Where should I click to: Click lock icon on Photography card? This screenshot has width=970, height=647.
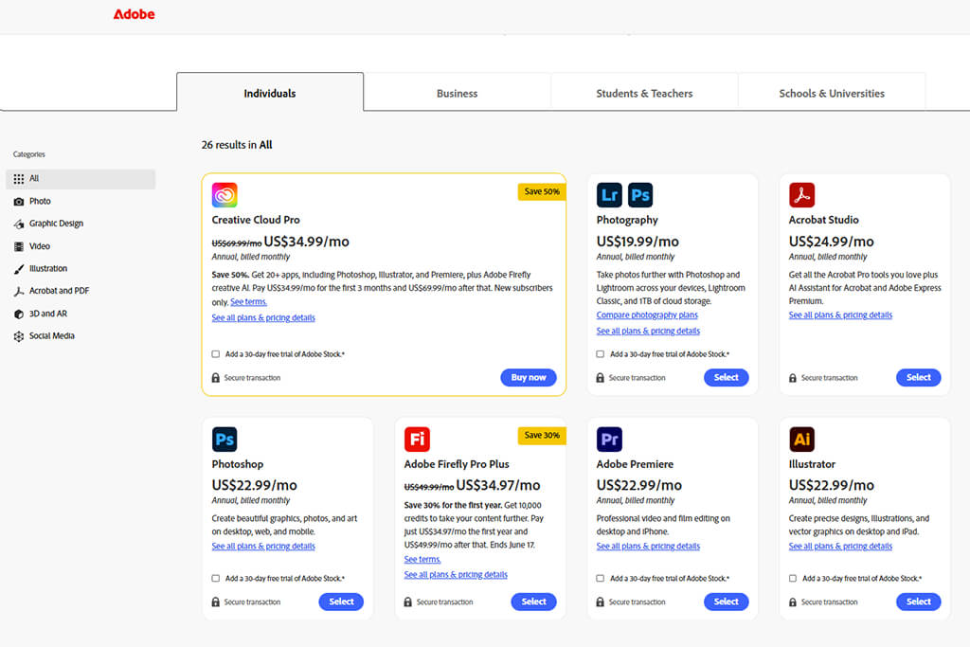coord(600,377)
